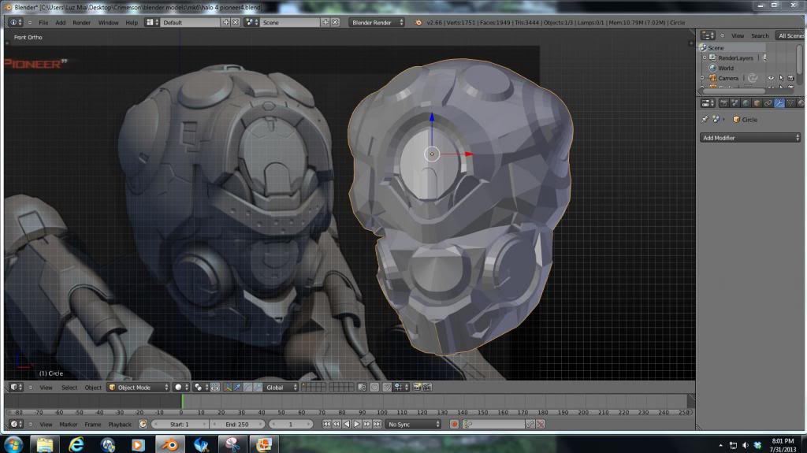Toggle lock camera and layers to scene
Screen dimensions: 807x453
[x=362, y=387]
